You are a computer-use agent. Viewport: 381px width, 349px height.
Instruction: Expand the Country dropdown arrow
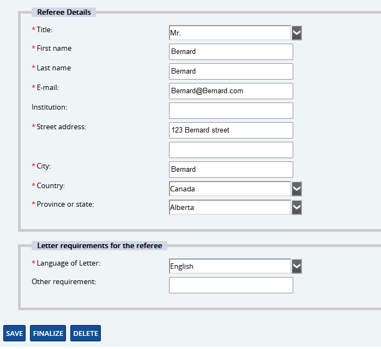click(297, 189)
